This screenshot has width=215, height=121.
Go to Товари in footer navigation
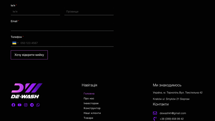(88, 118)
